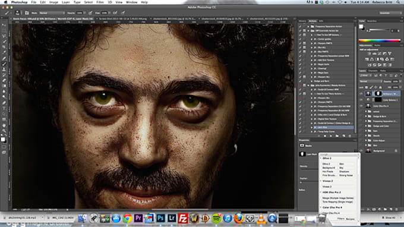Add a Brightness/Contrast adjustment
The width and height of the screenshot is (404, 227).
(x=369, y=53)
